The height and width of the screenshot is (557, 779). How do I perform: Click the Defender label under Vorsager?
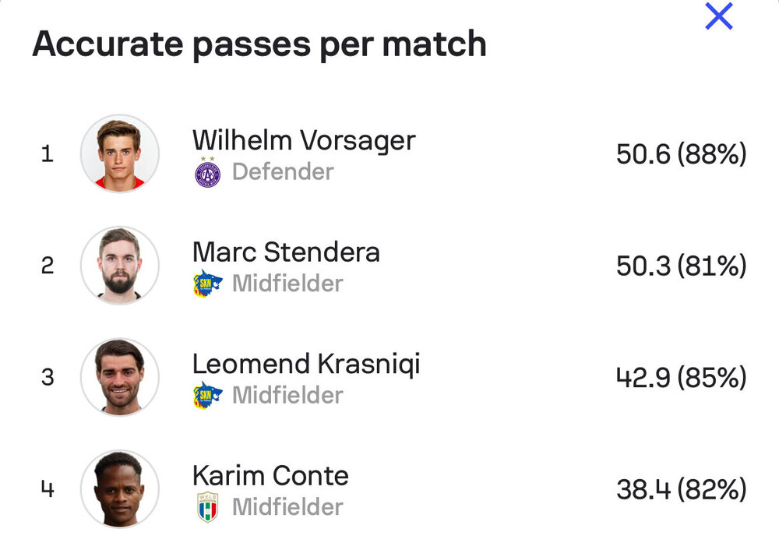(x=284, y=172)
